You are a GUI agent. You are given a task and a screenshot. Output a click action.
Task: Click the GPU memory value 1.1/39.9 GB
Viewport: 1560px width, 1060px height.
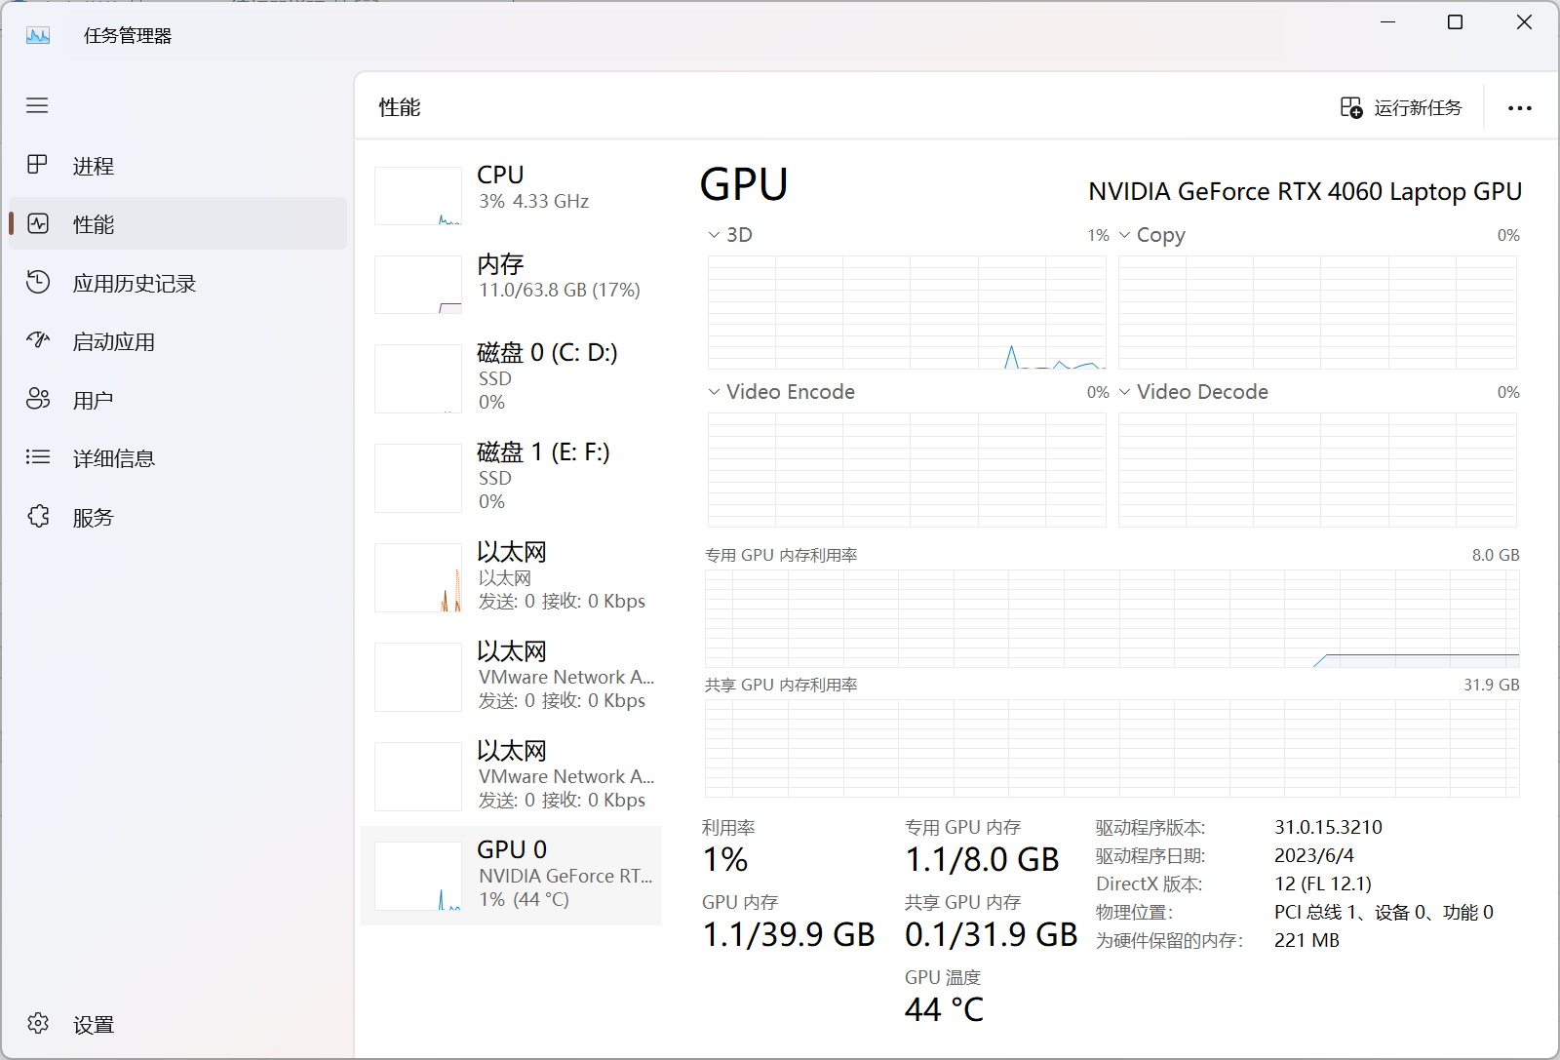(789, 934)
